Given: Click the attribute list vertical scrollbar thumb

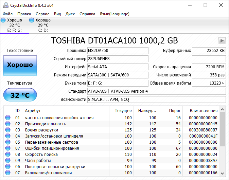Looking at the screenshot, I should 223,129.
